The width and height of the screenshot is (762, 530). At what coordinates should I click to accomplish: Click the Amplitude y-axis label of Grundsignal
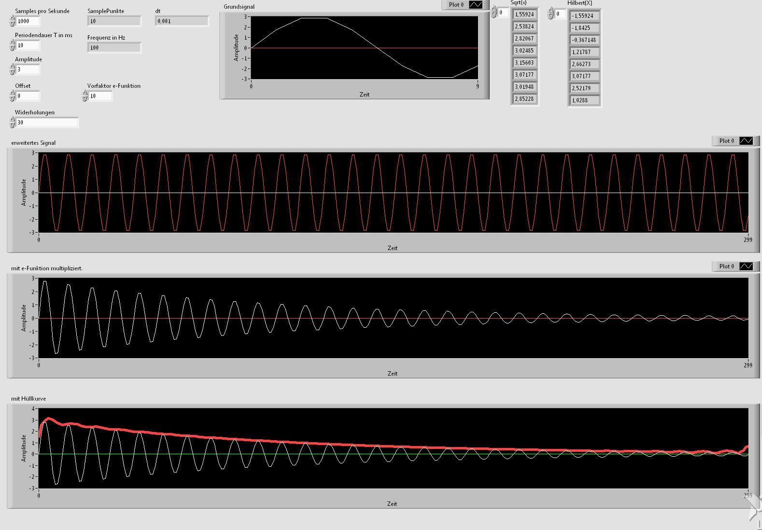[236, 47]
